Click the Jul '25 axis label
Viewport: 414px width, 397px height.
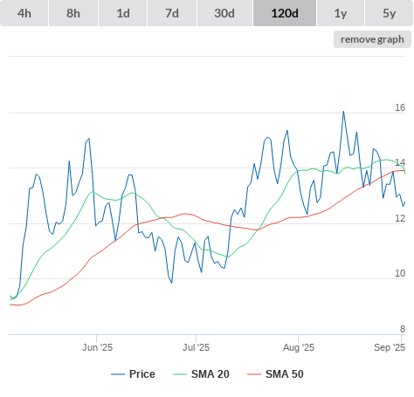pos(196,347)
